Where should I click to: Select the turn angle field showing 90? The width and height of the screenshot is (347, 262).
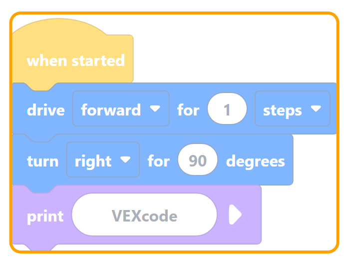pyautogui.click(x=198, y=160)
